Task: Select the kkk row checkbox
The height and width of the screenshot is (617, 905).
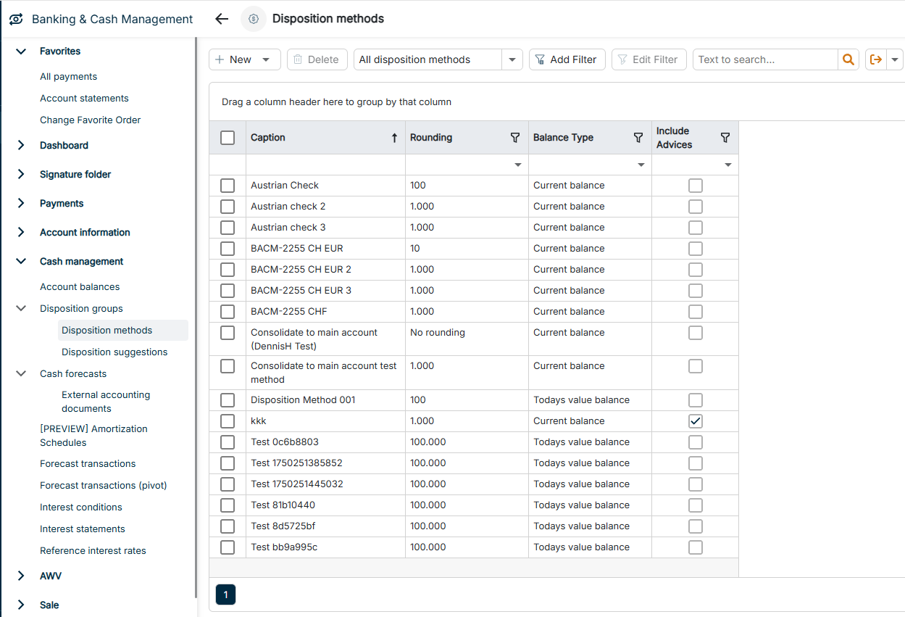Action: pos(228,421)
